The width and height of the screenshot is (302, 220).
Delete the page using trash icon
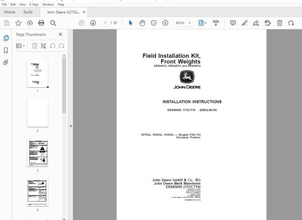279,23
